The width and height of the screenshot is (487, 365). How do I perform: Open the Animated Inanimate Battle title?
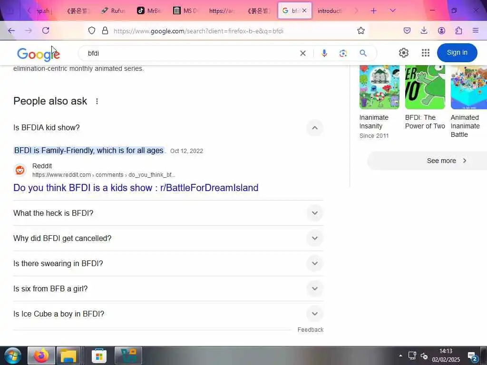point(465,126)
